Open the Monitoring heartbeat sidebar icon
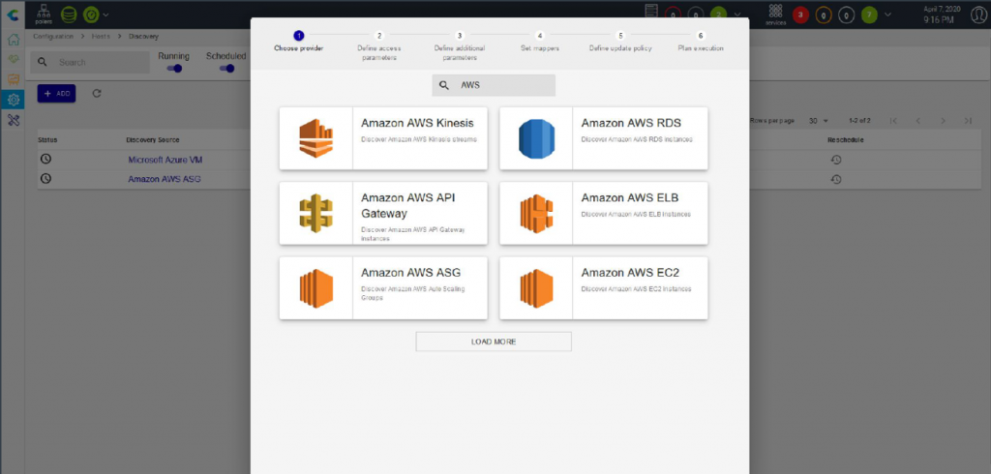The image size is (991, 474). click(13, 59)
